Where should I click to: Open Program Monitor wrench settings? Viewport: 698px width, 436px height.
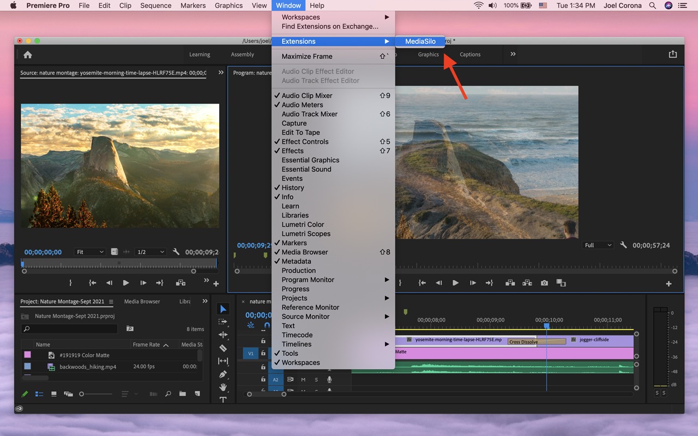click(623, 245)
